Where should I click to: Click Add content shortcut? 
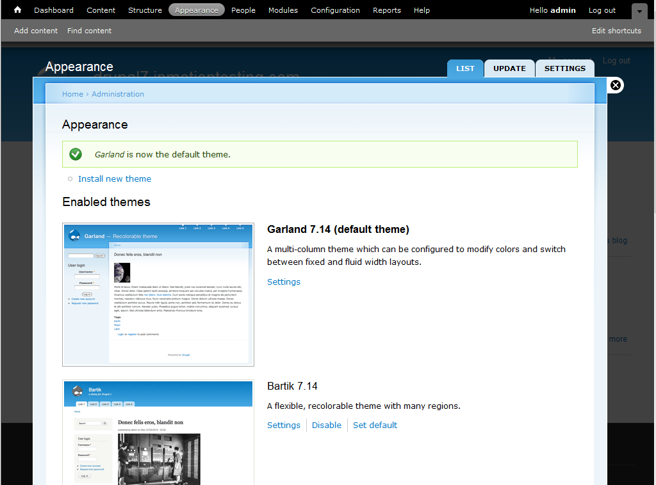(x=36, y=31)
